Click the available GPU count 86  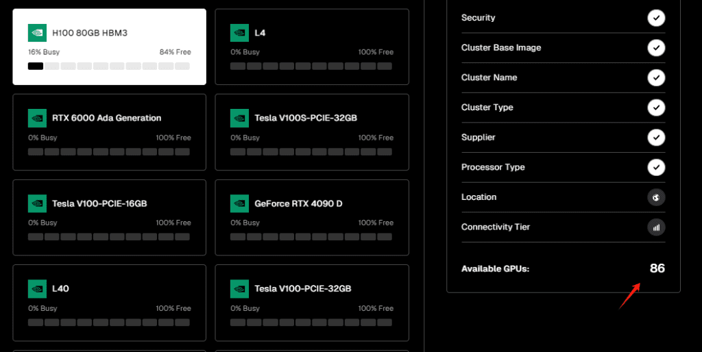[x=657, y=268]
